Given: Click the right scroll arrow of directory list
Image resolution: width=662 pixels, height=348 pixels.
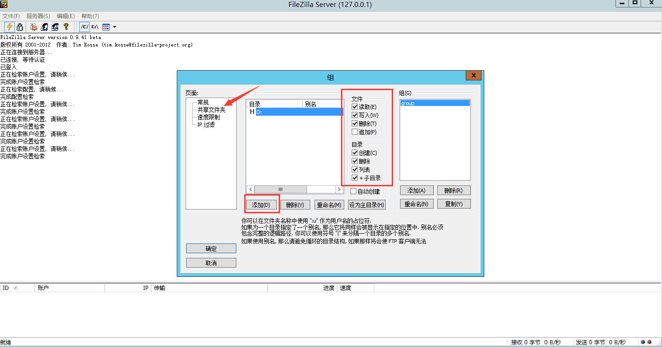Looking at the screenshot, I should [340, 190].
